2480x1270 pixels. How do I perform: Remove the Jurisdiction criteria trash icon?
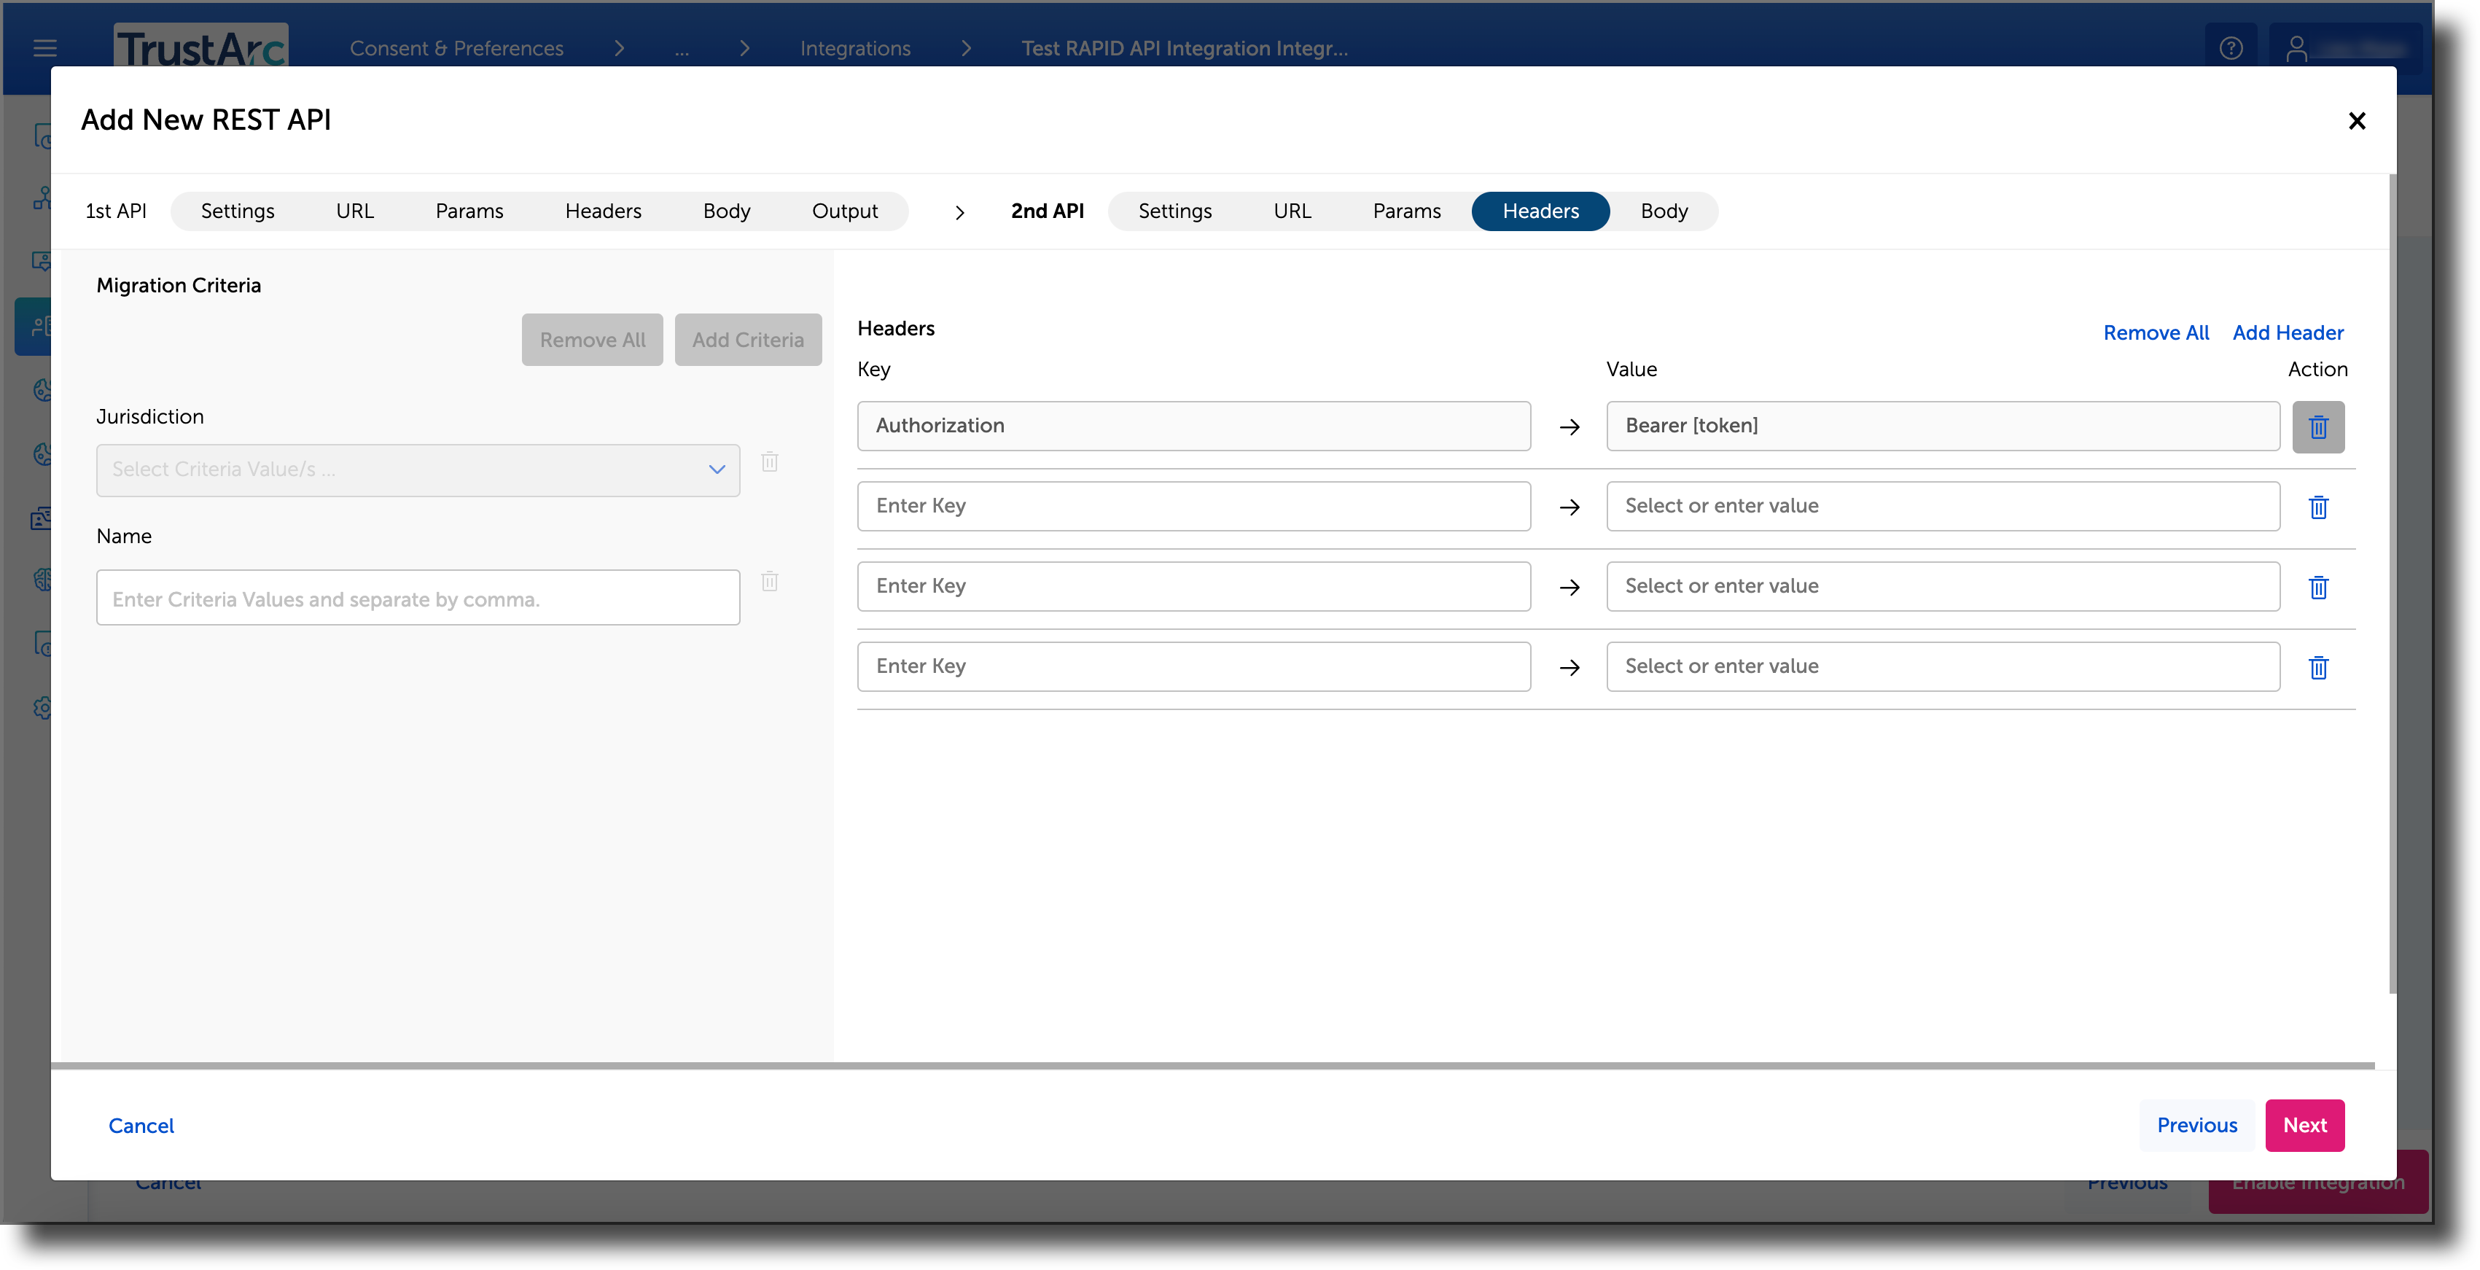click(769, 461)
